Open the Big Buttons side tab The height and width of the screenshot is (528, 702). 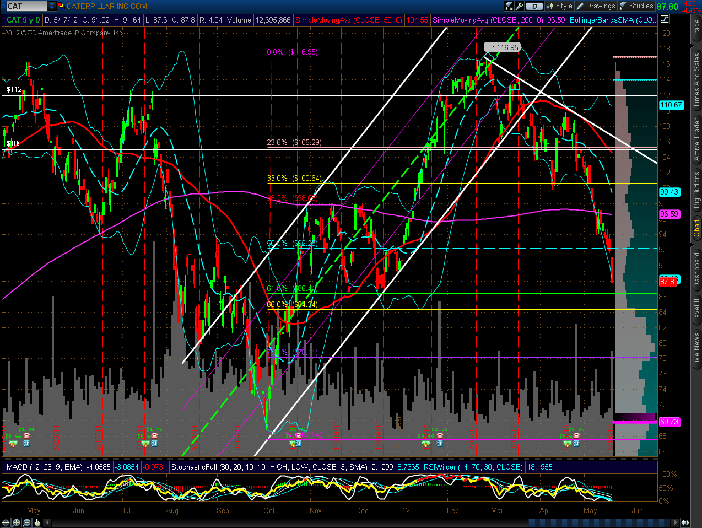pos(696,189)
